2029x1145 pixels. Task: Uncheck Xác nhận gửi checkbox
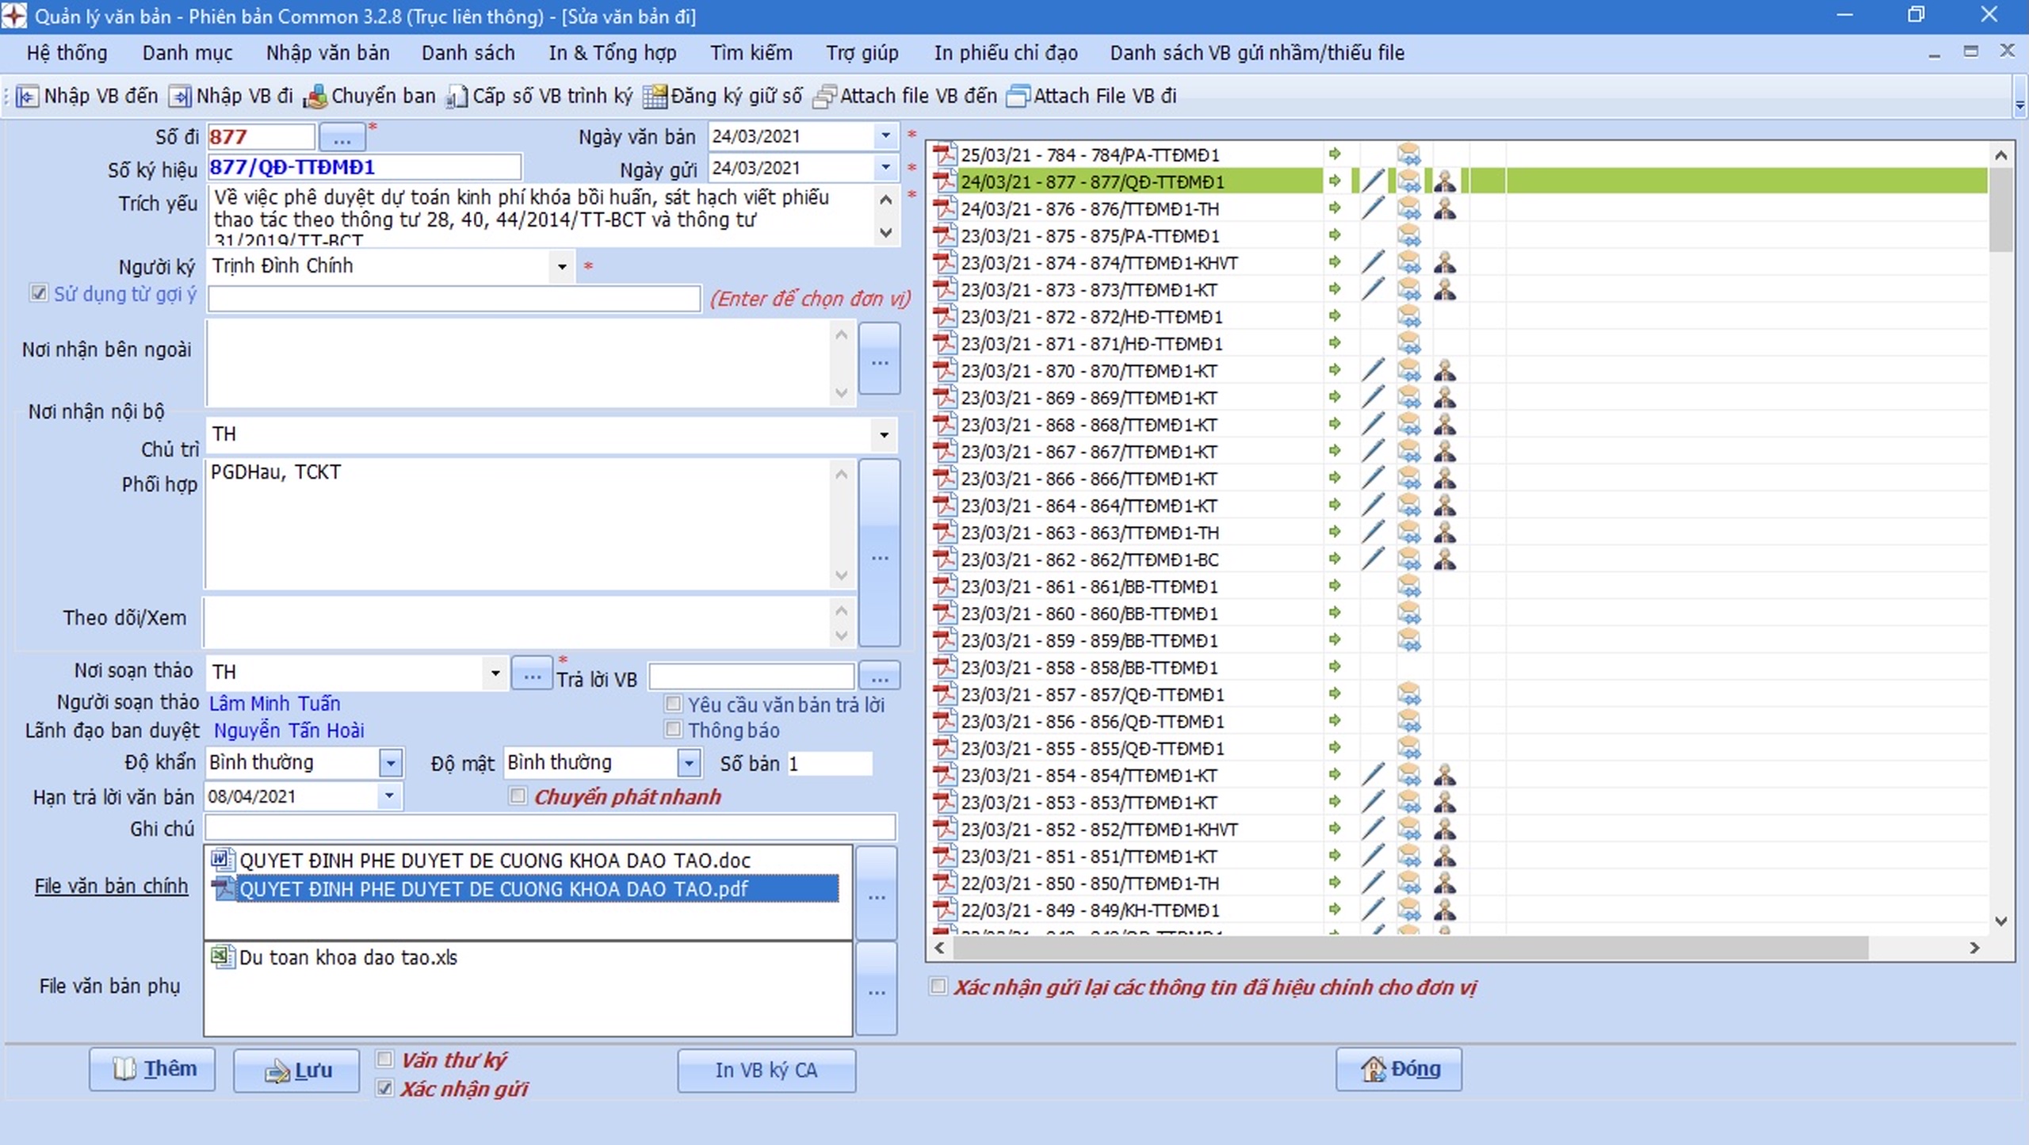385,1088
